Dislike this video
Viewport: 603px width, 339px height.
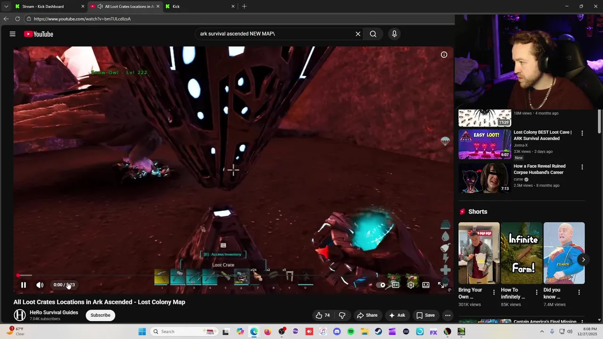click(342, 315)
